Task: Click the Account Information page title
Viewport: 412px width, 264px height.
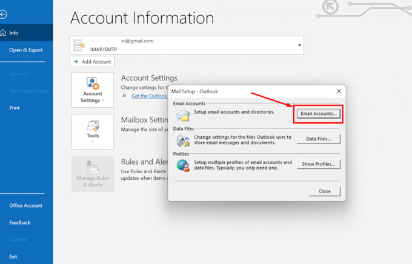Action: tap(142, 18)
